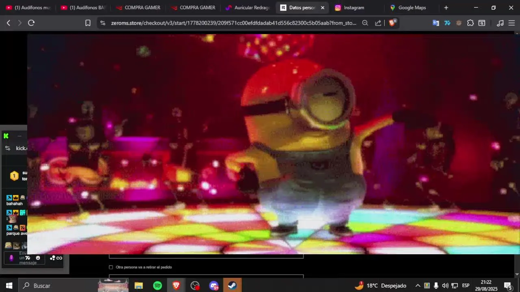Open the smiley emoji picker in Kick chat
This screenshot has width=520, height=292.
click(38, 258)
